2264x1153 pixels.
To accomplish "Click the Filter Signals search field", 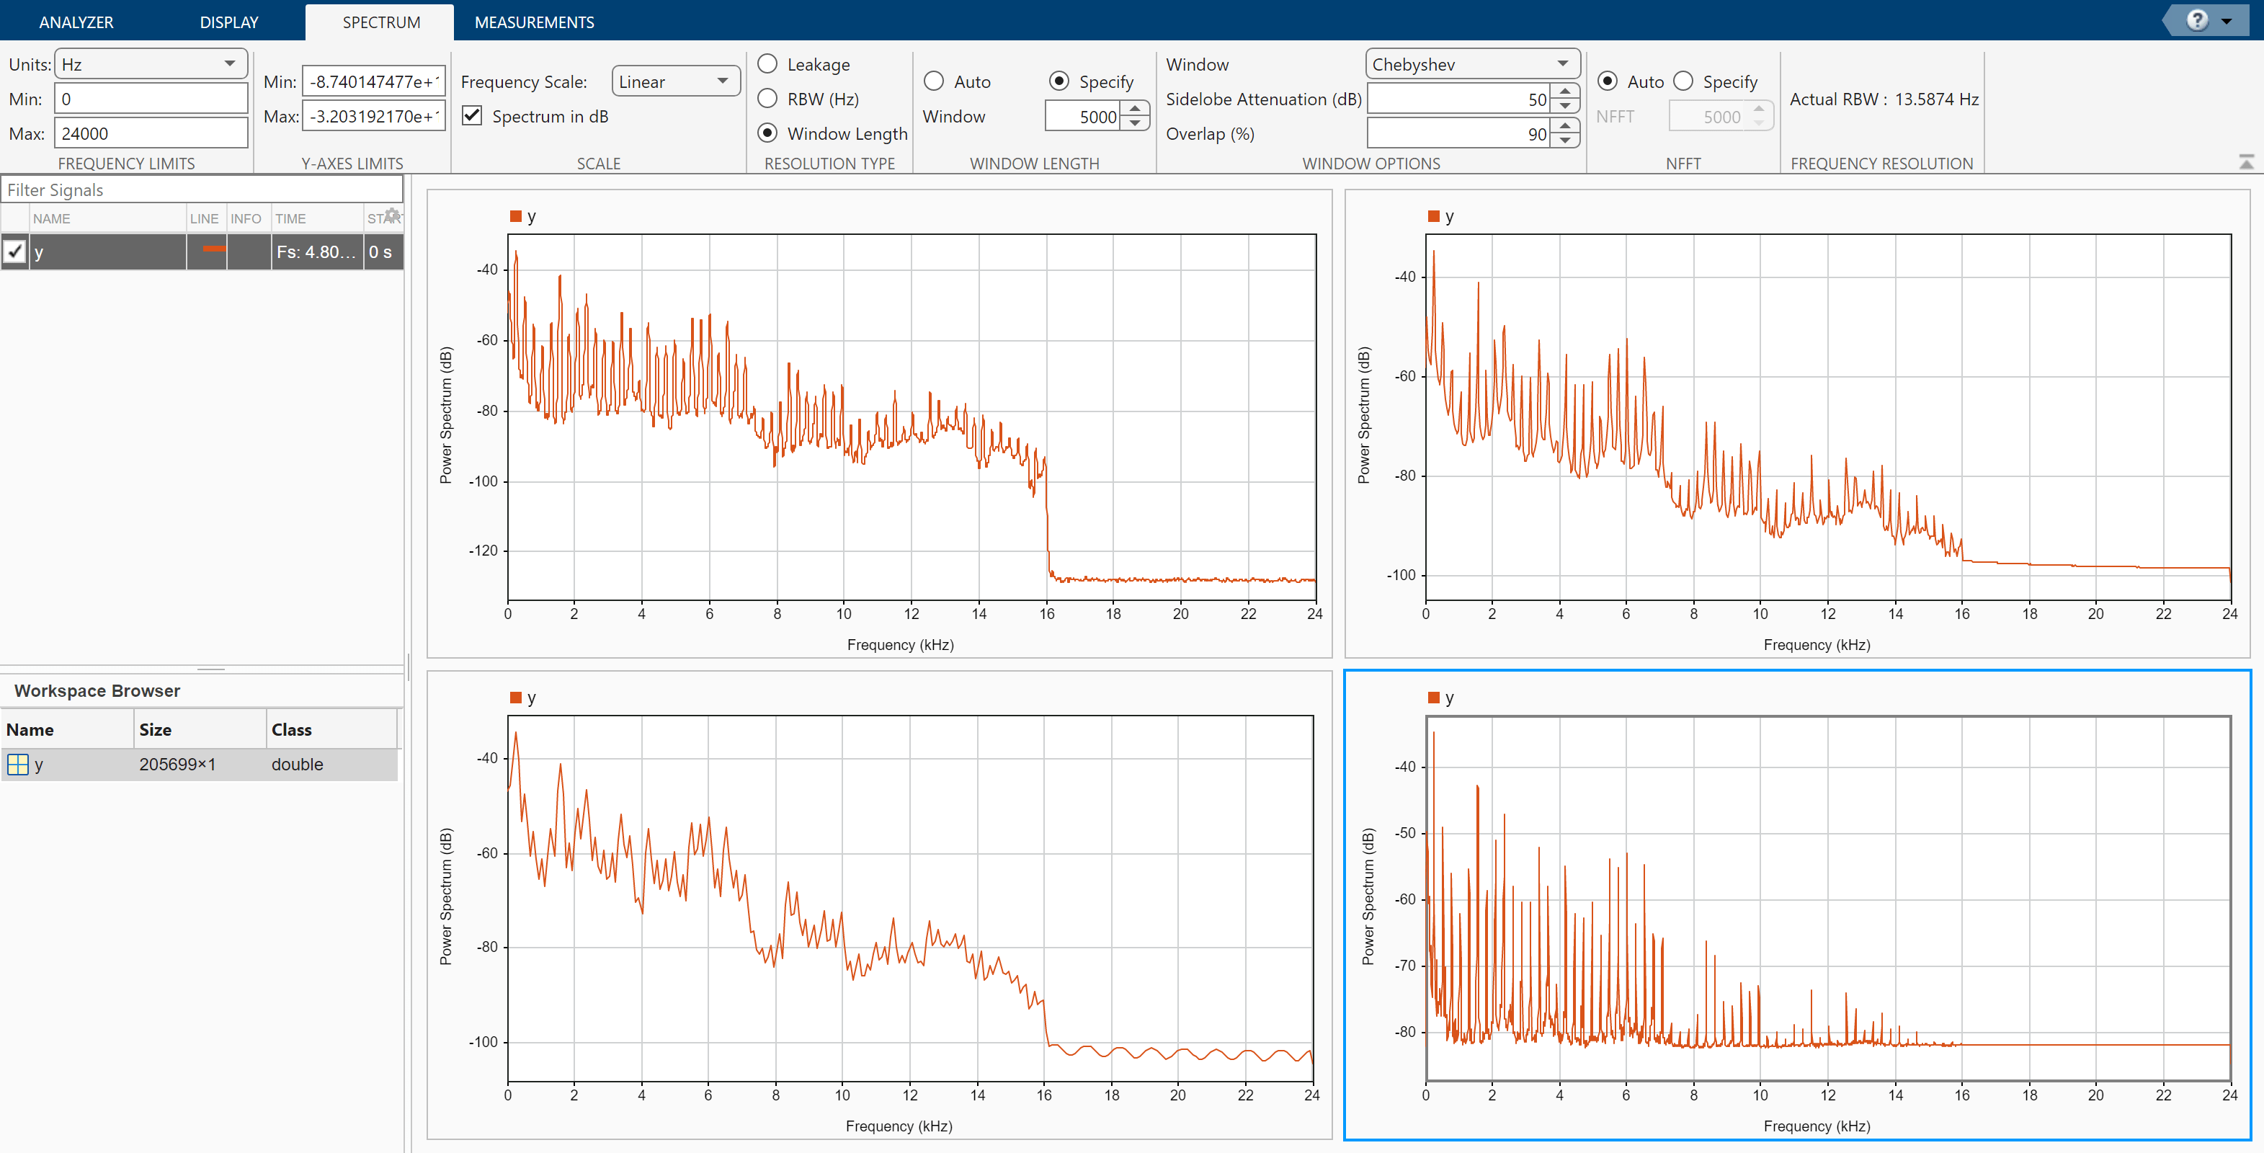I will (202, 190).
